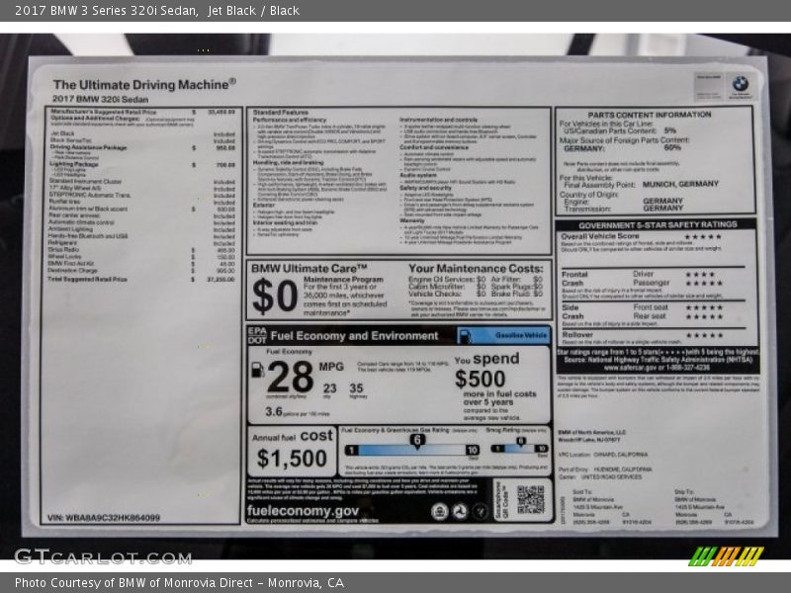The image size is (791, 593).
Task: Click the greenhouse gas rating marker 6
Action: pyautogui.click(x=417, y=441)
